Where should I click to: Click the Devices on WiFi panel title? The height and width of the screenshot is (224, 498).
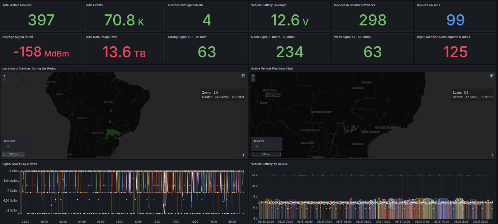tap(428, 5)
